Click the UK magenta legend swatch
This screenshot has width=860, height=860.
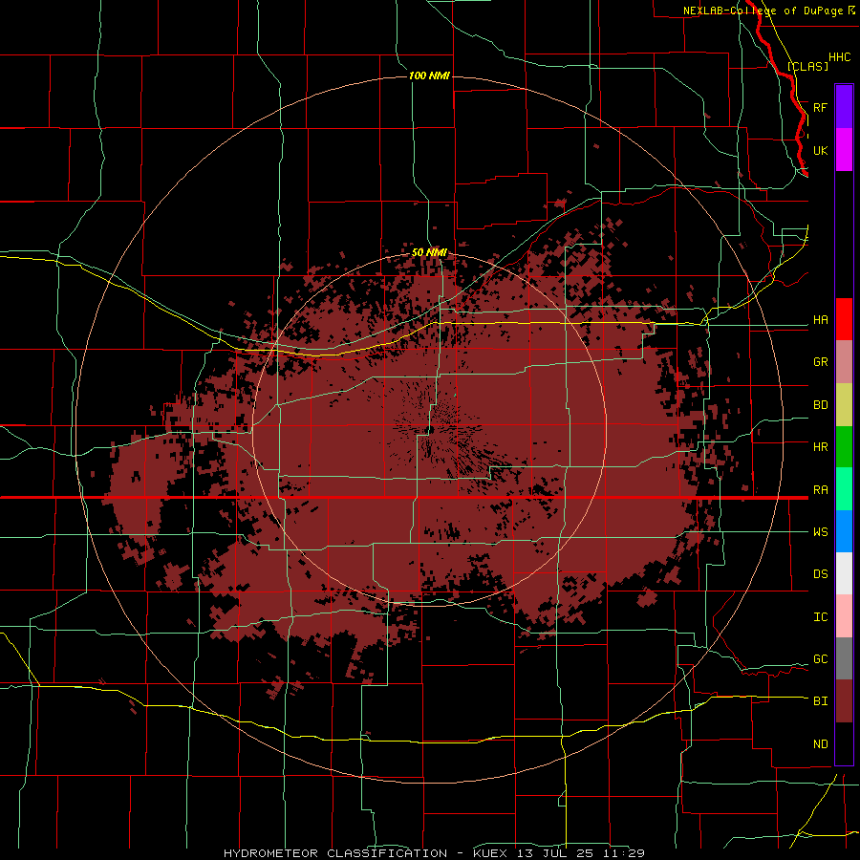coord(844,150)
